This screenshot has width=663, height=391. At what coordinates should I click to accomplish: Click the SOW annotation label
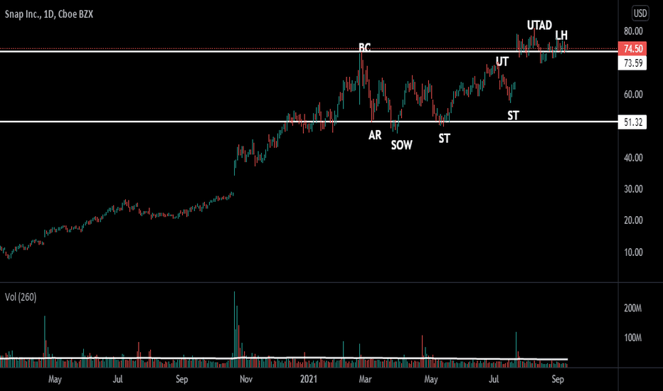[x=401, y=146]
